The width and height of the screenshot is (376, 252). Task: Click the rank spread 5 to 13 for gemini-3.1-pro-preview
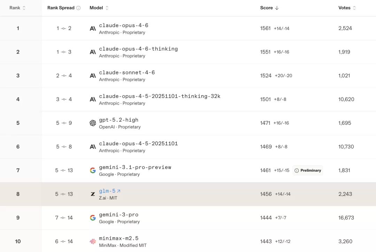pos(64,170)
